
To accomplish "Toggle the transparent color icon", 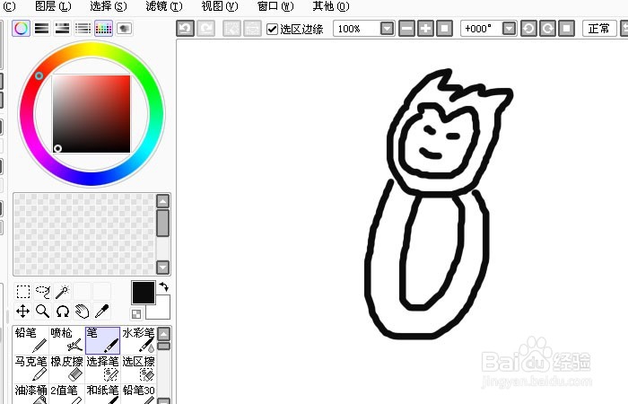I will (136, 314).
